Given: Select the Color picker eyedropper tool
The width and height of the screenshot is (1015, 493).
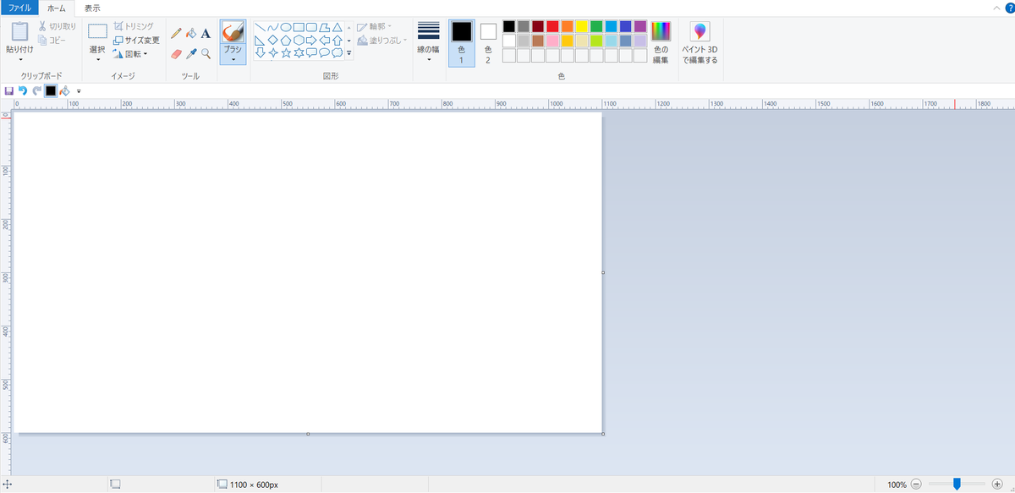Looking at the screenshot, I should pos(191,53).
